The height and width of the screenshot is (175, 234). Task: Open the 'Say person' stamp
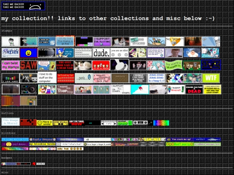coord(175,41)
